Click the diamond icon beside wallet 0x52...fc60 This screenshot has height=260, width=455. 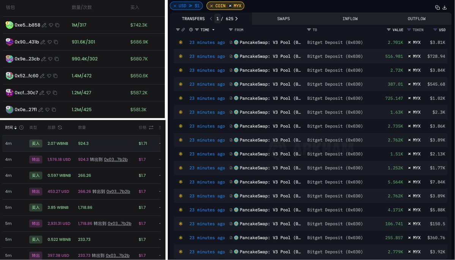[49, 76]
